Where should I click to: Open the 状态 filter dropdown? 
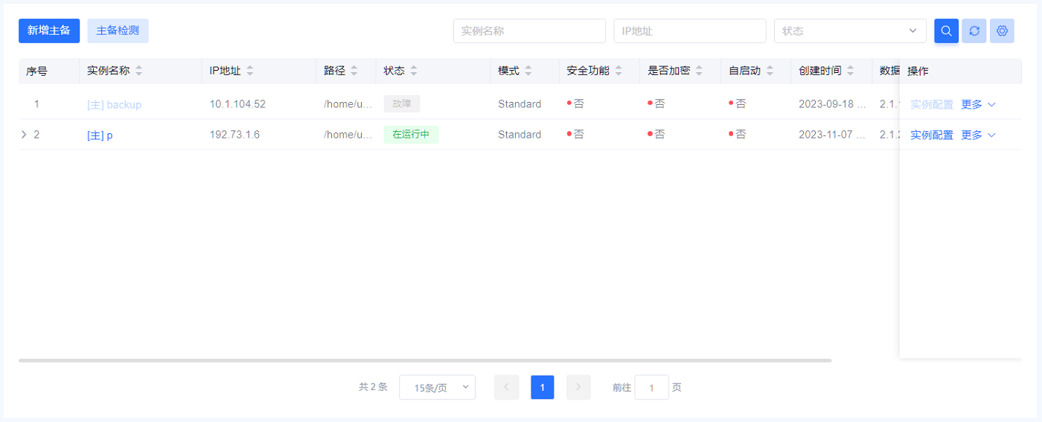tap(849, 31)
